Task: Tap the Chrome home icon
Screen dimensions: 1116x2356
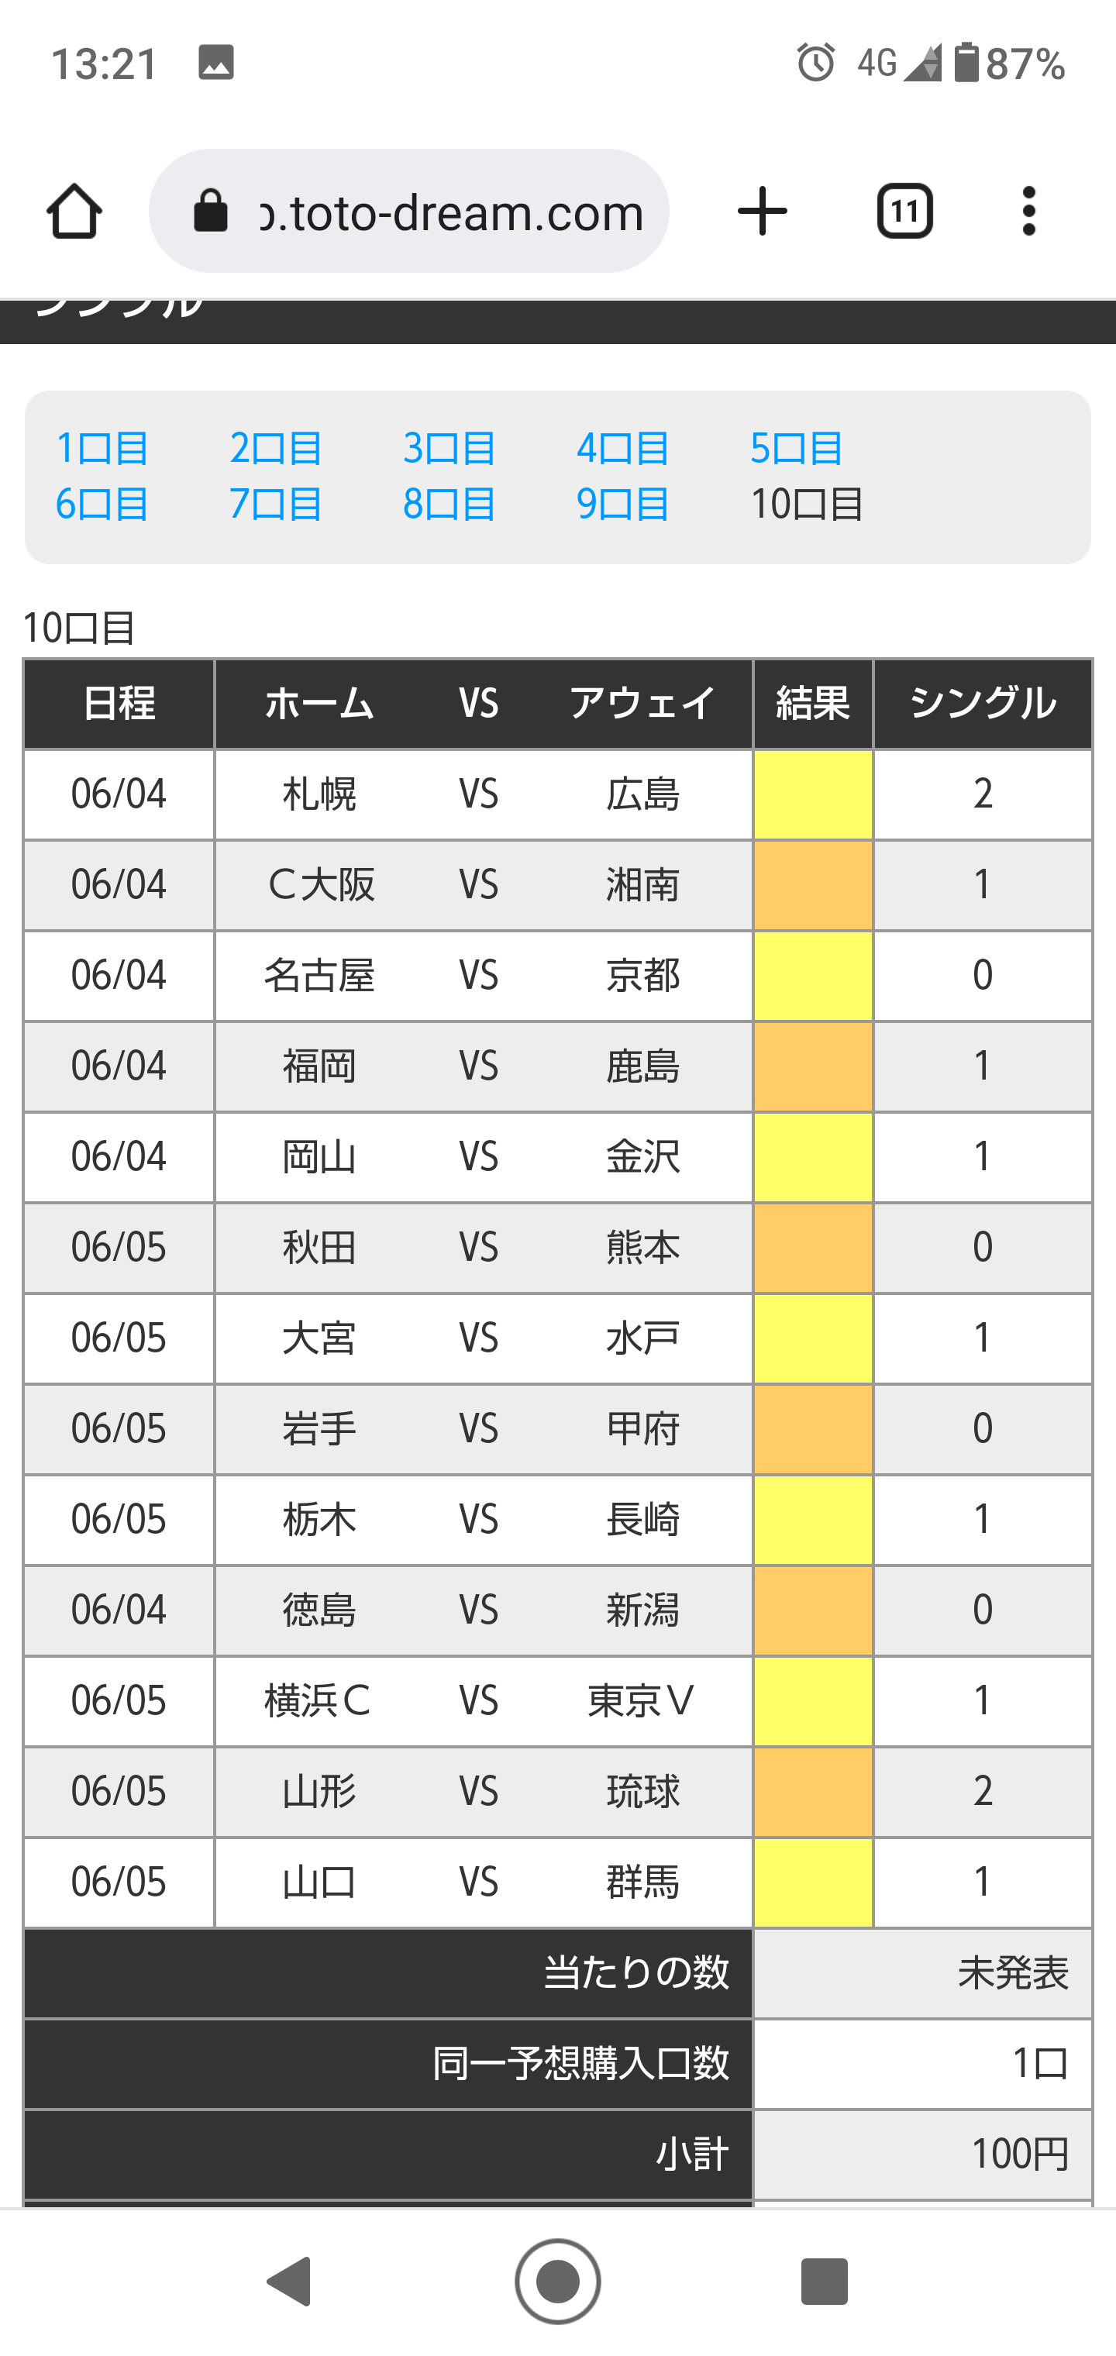Action: (x=74, y=212)
